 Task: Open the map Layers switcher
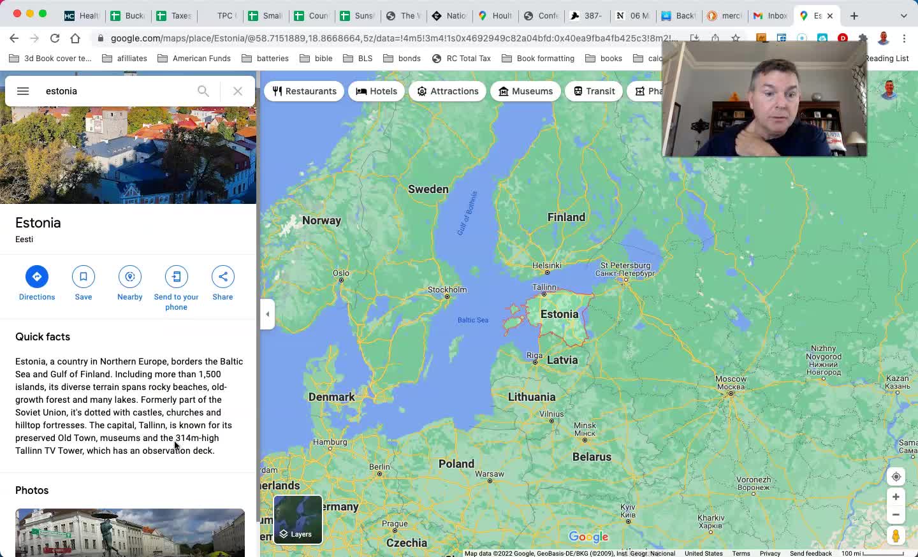pos(298,520)
